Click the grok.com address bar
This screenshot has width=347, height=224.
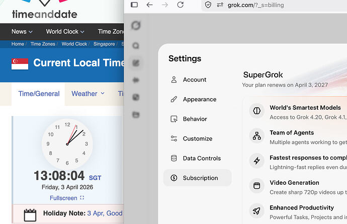pos(274,5)
